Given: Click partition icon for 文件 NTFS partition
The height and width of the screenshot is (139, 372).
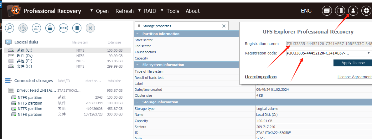Looking at the screenshot, I should click(14, 114).
